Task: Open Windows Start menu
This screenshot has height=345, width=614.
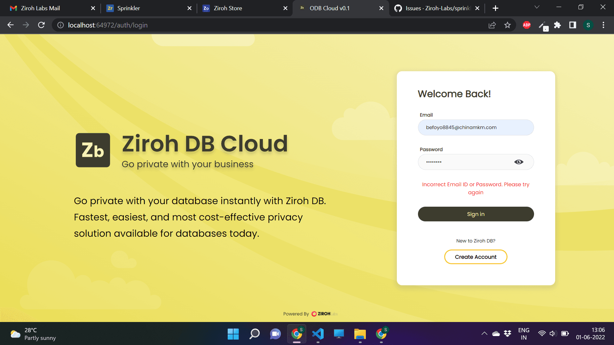Action: [x=233, y=334]
